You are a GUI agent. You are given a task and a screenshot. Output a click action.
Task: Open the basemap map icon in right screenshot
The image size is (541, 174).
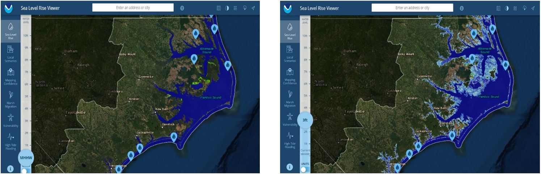click(x=499, y=8)
